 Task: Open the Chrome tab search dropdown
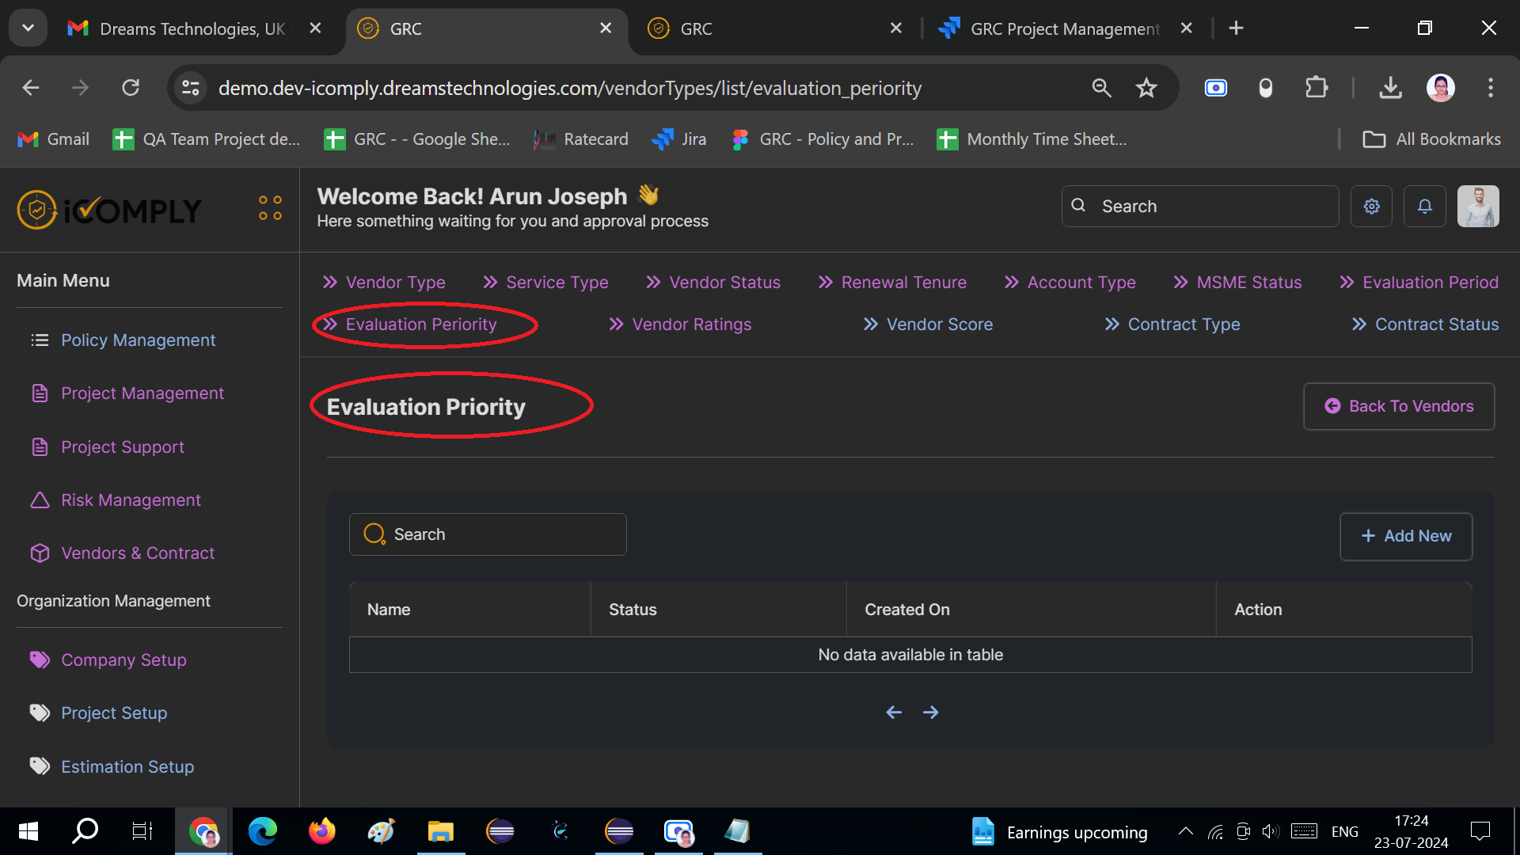28,28
